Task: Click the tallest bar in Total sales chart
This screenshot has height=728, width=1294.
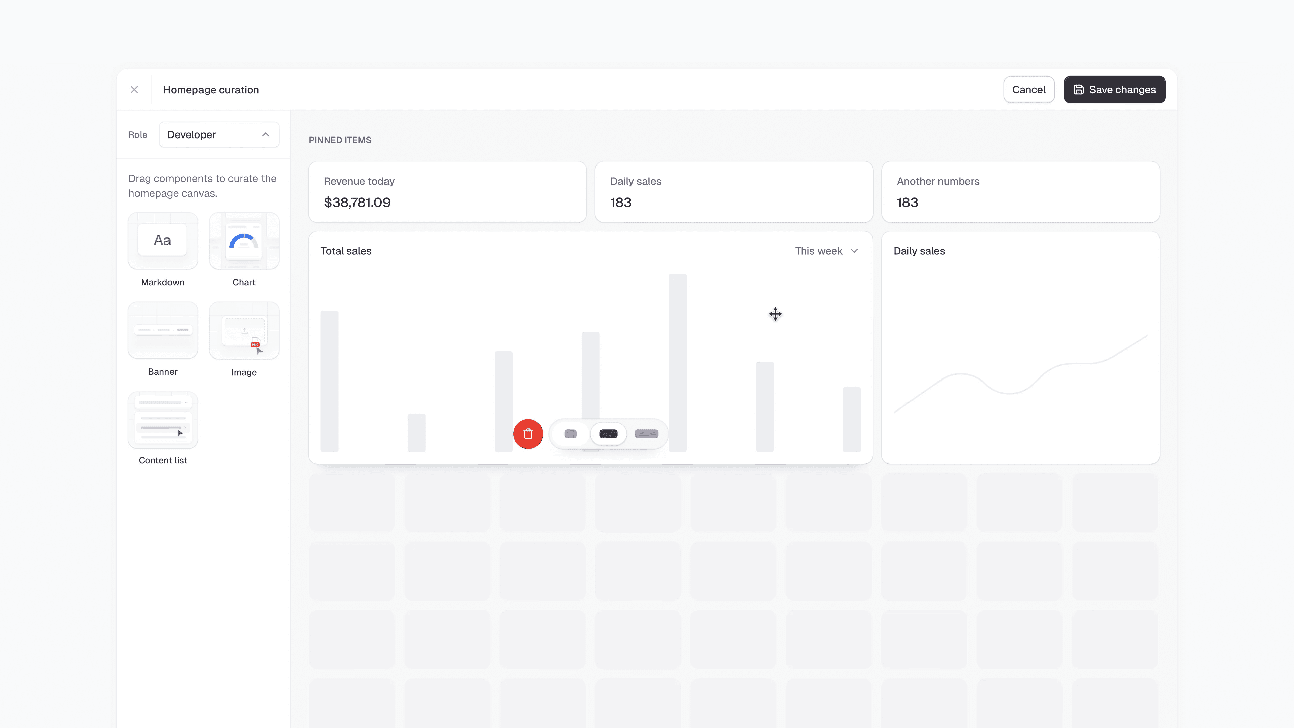Action: 678,362
